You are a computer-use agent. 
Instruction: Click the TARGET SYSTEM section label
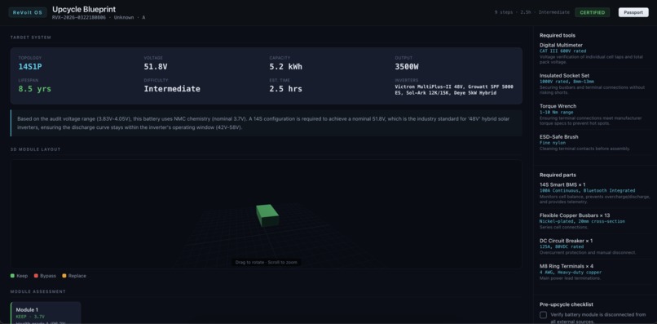(x=31, y=38)
